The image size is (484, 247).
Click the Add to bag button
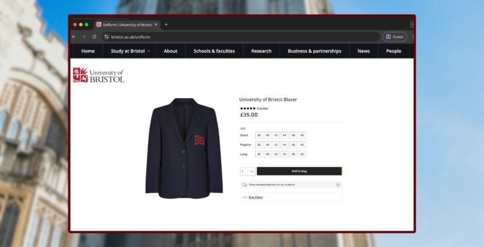(x=300, y=171)
